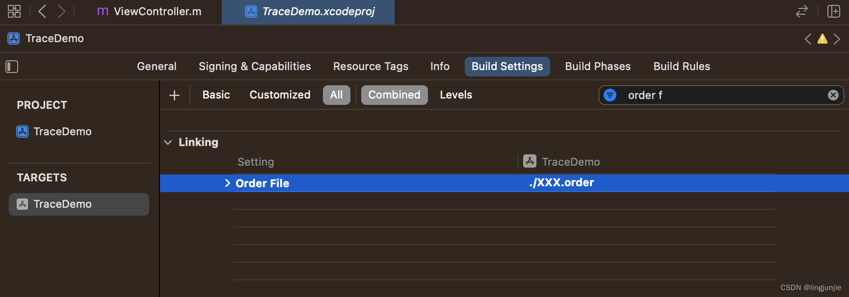
Task: Add a new editor pane
Action: [x=834, y=11]
